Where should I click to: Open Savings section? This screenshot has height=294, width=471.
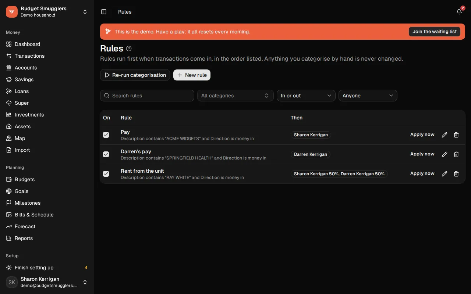click(x=47, y=79)
